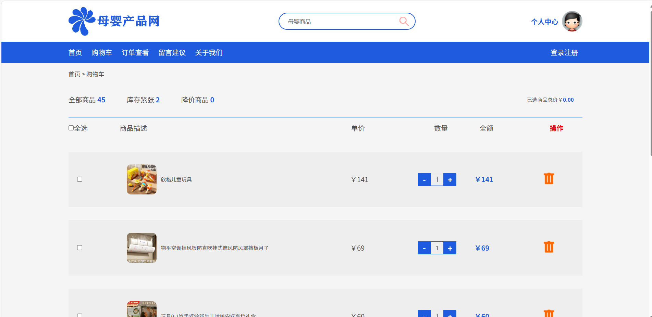Click the 母婴产品网 flower logo
Screen dimensions: 652x317
(82, 21)
